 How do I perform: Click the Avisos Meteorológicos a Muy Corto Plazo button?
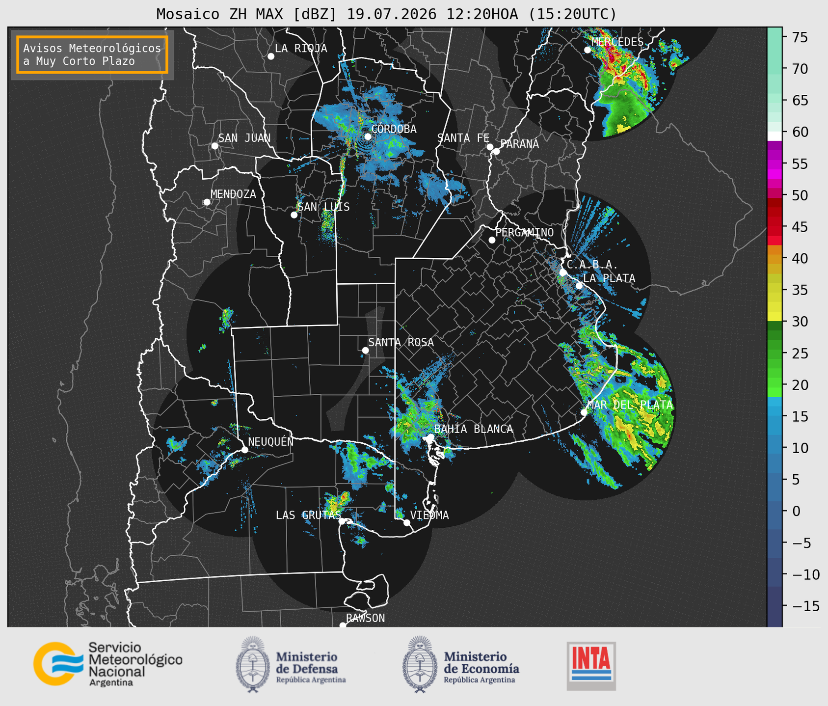92,54
